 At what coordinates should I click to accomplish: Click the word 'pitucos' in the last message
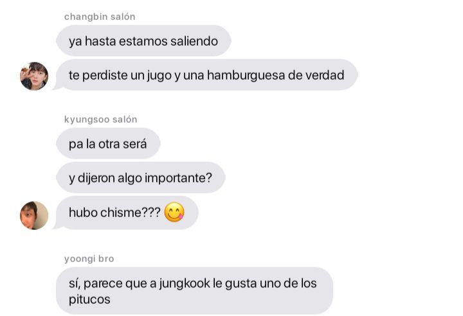pos(89,299)
